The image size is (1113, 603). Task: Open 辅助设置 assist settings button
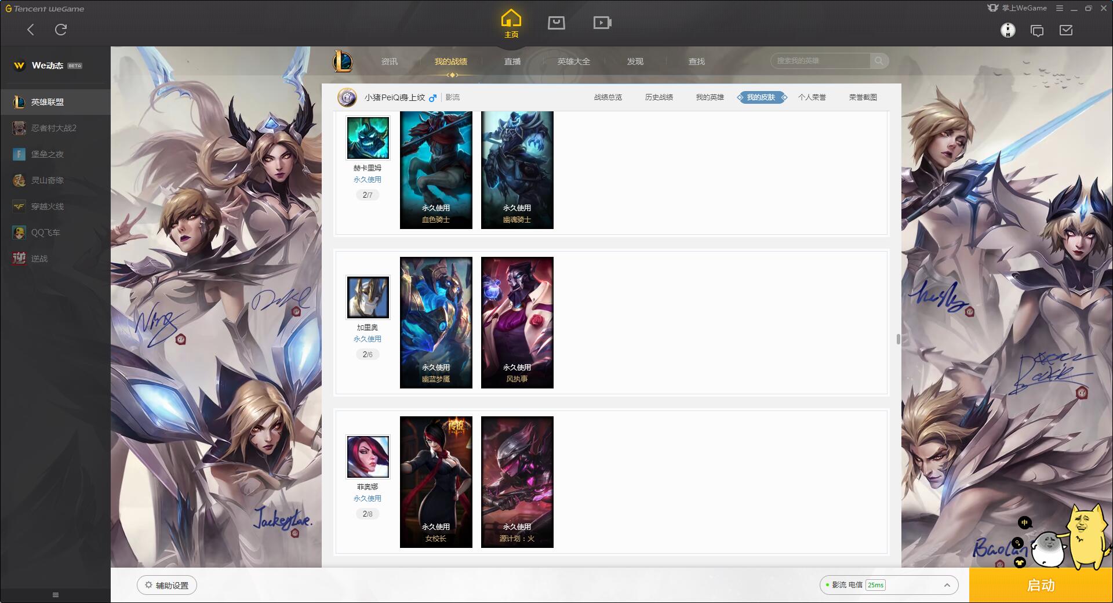tap(167, 585)
